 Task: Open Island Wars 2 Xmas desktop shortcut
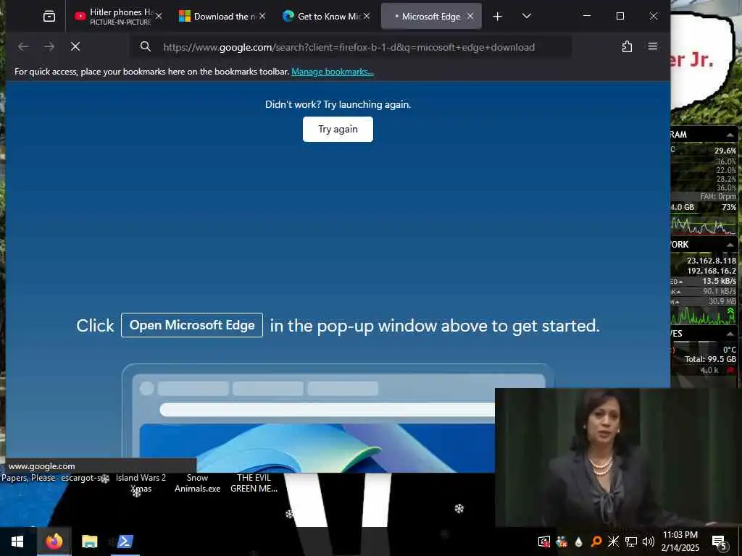coord(141,483)
